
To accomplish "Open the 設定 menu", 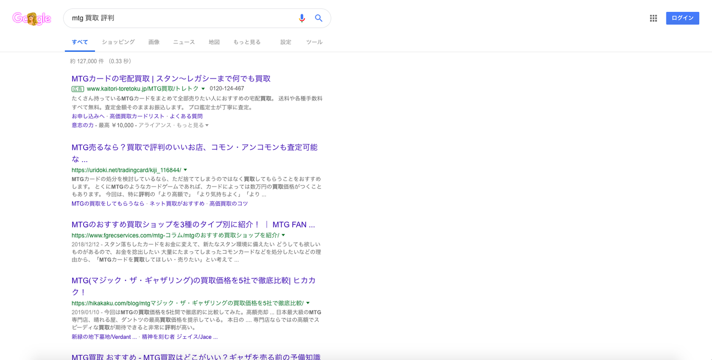I will (286, 42).
